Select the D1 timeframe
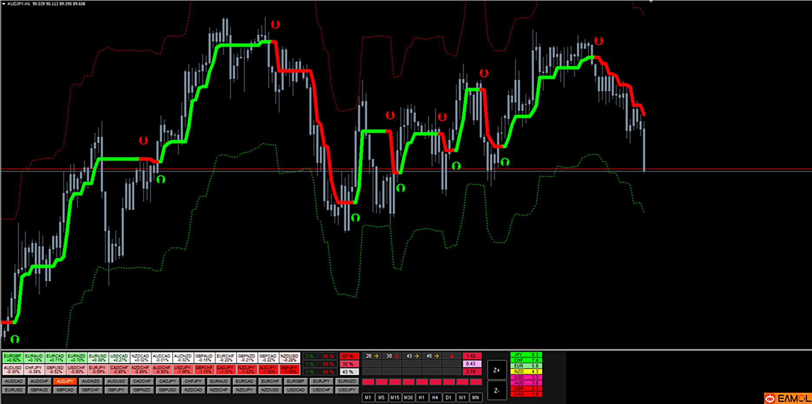Image resolution: width=812 pixels, height=404 pixels. tap(448, 397)
